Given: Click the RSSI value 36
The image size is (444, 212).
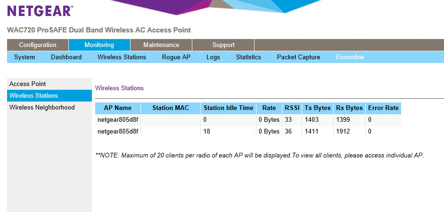Looking at the screenshot, I should point(288,132).
